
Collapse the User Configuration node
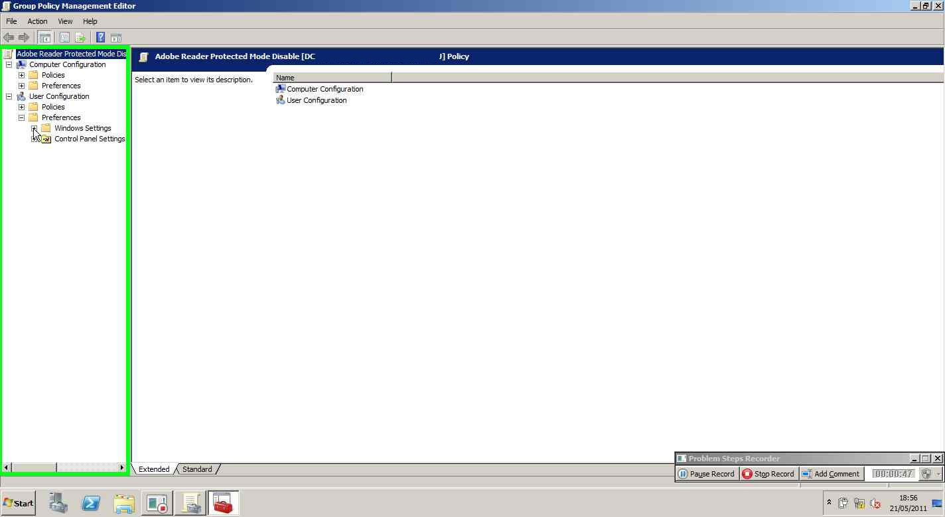click(x=9, y=96)
